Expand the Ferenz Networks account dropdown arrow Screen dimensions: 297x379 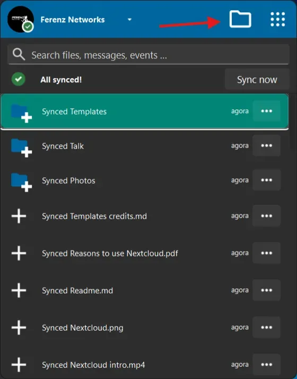pyautogui.click(x=129, y=19)
